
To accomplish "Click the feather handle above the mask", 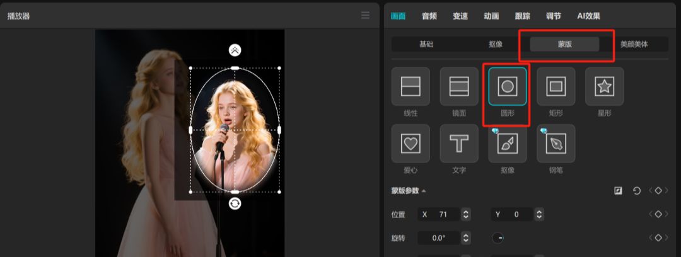I will [235, 50].
